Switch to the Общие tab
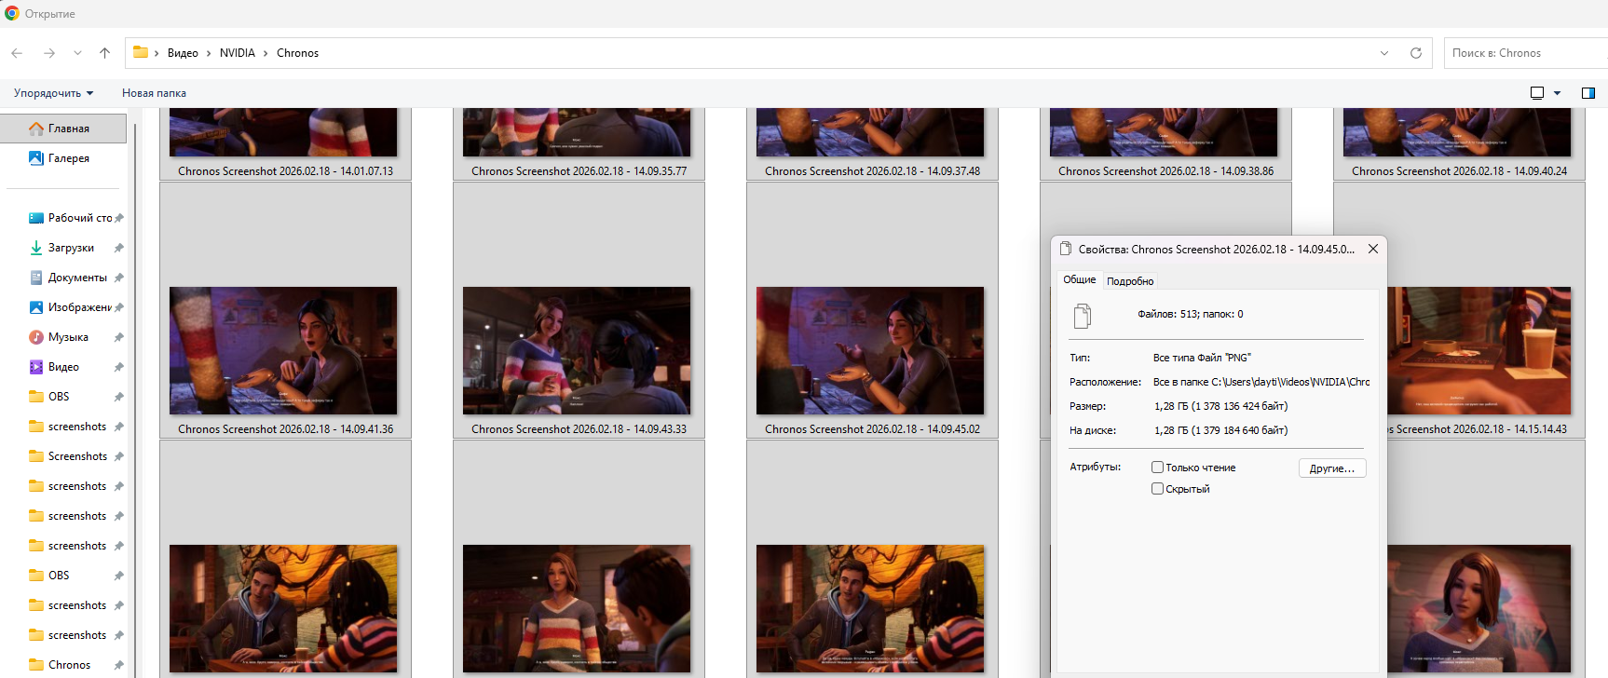Image resolution: width=1608 pixels, height=678 pixels. click(x=1080, y=279)
